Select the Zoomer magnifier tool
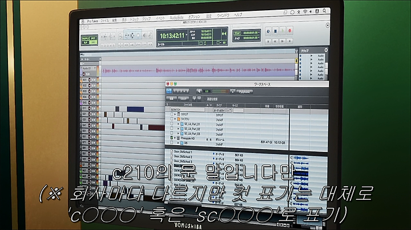This screenshot has width=411, height=230. (x=120, y=35)
